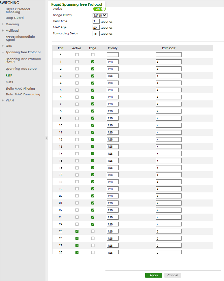This screenshot has width=224, height=281.
Task: Expand the Mirroring menu section
Action: [x=3, y=24]
